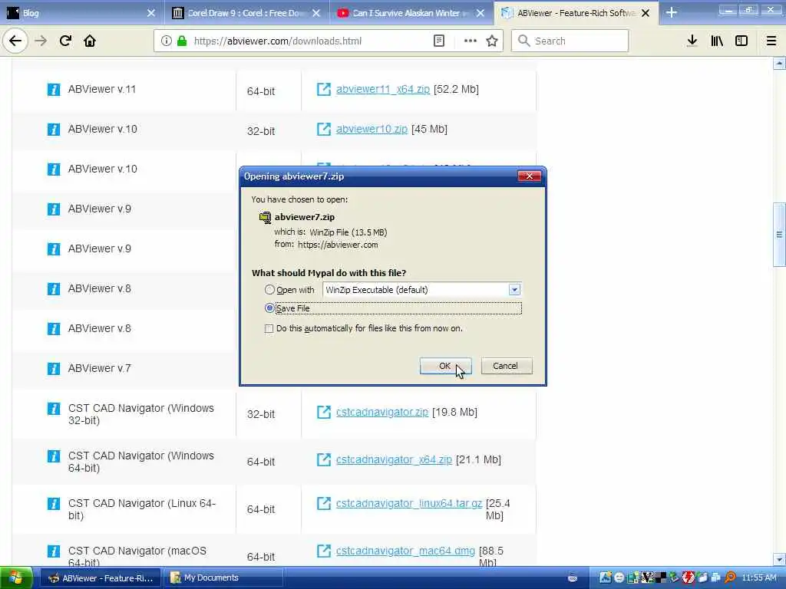This screenshot has width=786, height=589.
Task: Open the hamburger application menu
Action: pyautogui.click(x=771, y=41)
